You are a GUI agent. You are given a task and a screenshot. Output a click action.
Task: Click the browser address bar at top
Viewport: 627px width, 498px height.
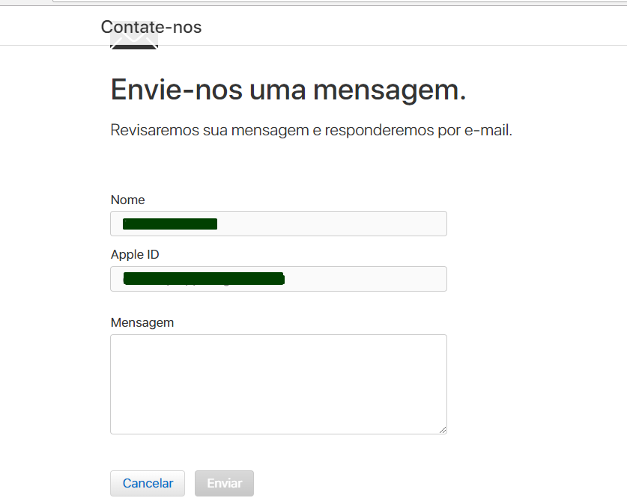tap(340, 1)
